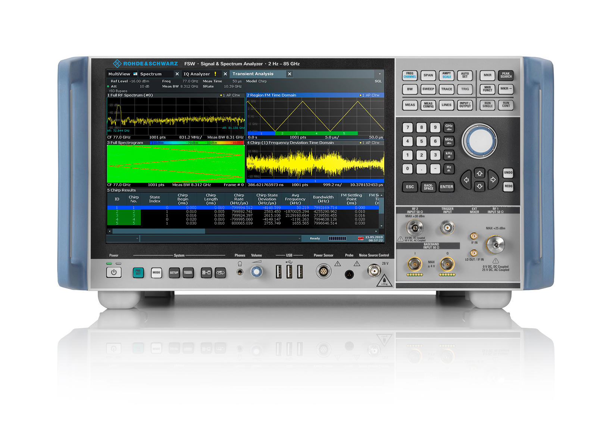Tap the PEAK SEARCH key
The width and height of the screenshot is (597, 448).
coord(506,75)
